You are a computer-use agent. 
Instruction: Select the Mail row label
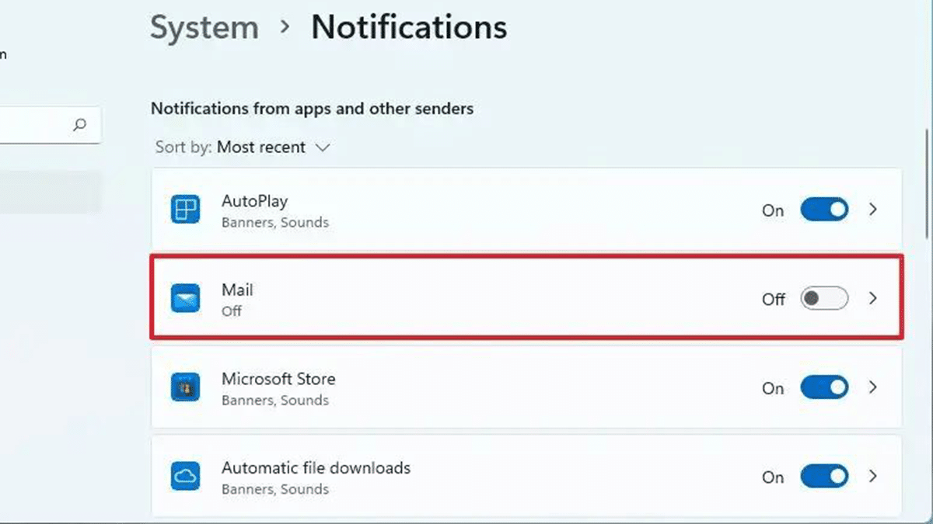pos(237,290)
